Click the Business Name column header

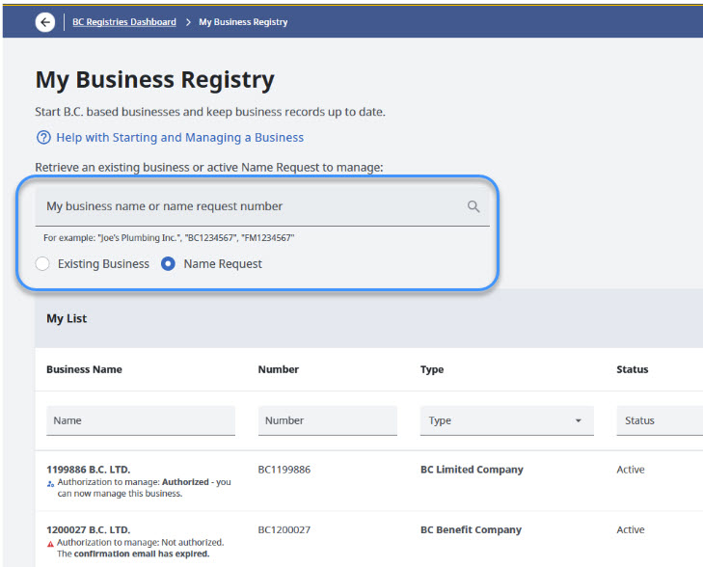(84, 369)
